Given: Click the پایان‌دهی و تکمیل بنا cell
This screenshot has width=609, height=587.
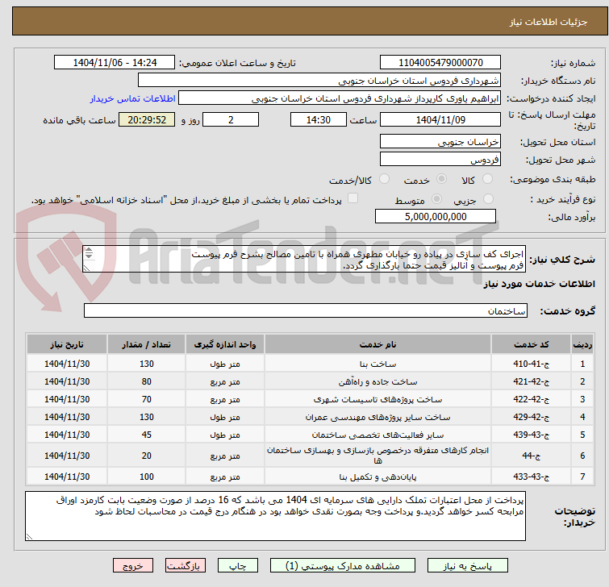Looking at the screenshot, I should coord(377,477).
